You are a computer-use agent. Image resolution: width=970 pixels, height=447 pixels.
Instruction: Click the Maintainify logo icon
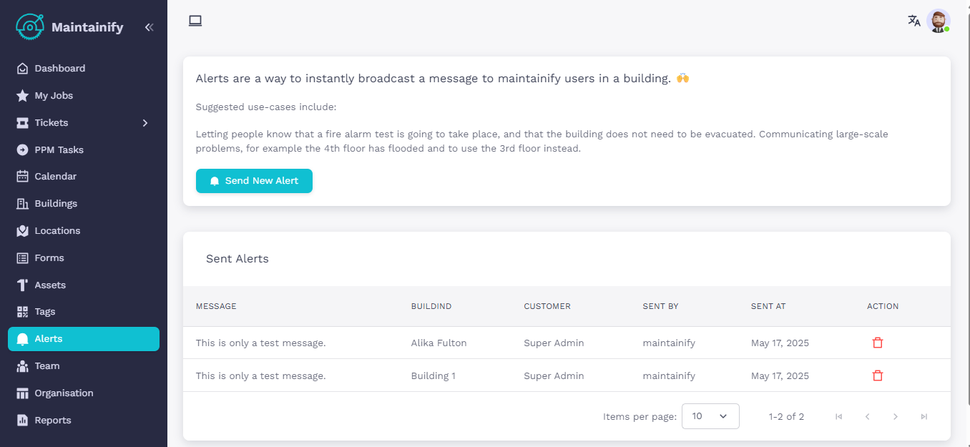[29, 27]
